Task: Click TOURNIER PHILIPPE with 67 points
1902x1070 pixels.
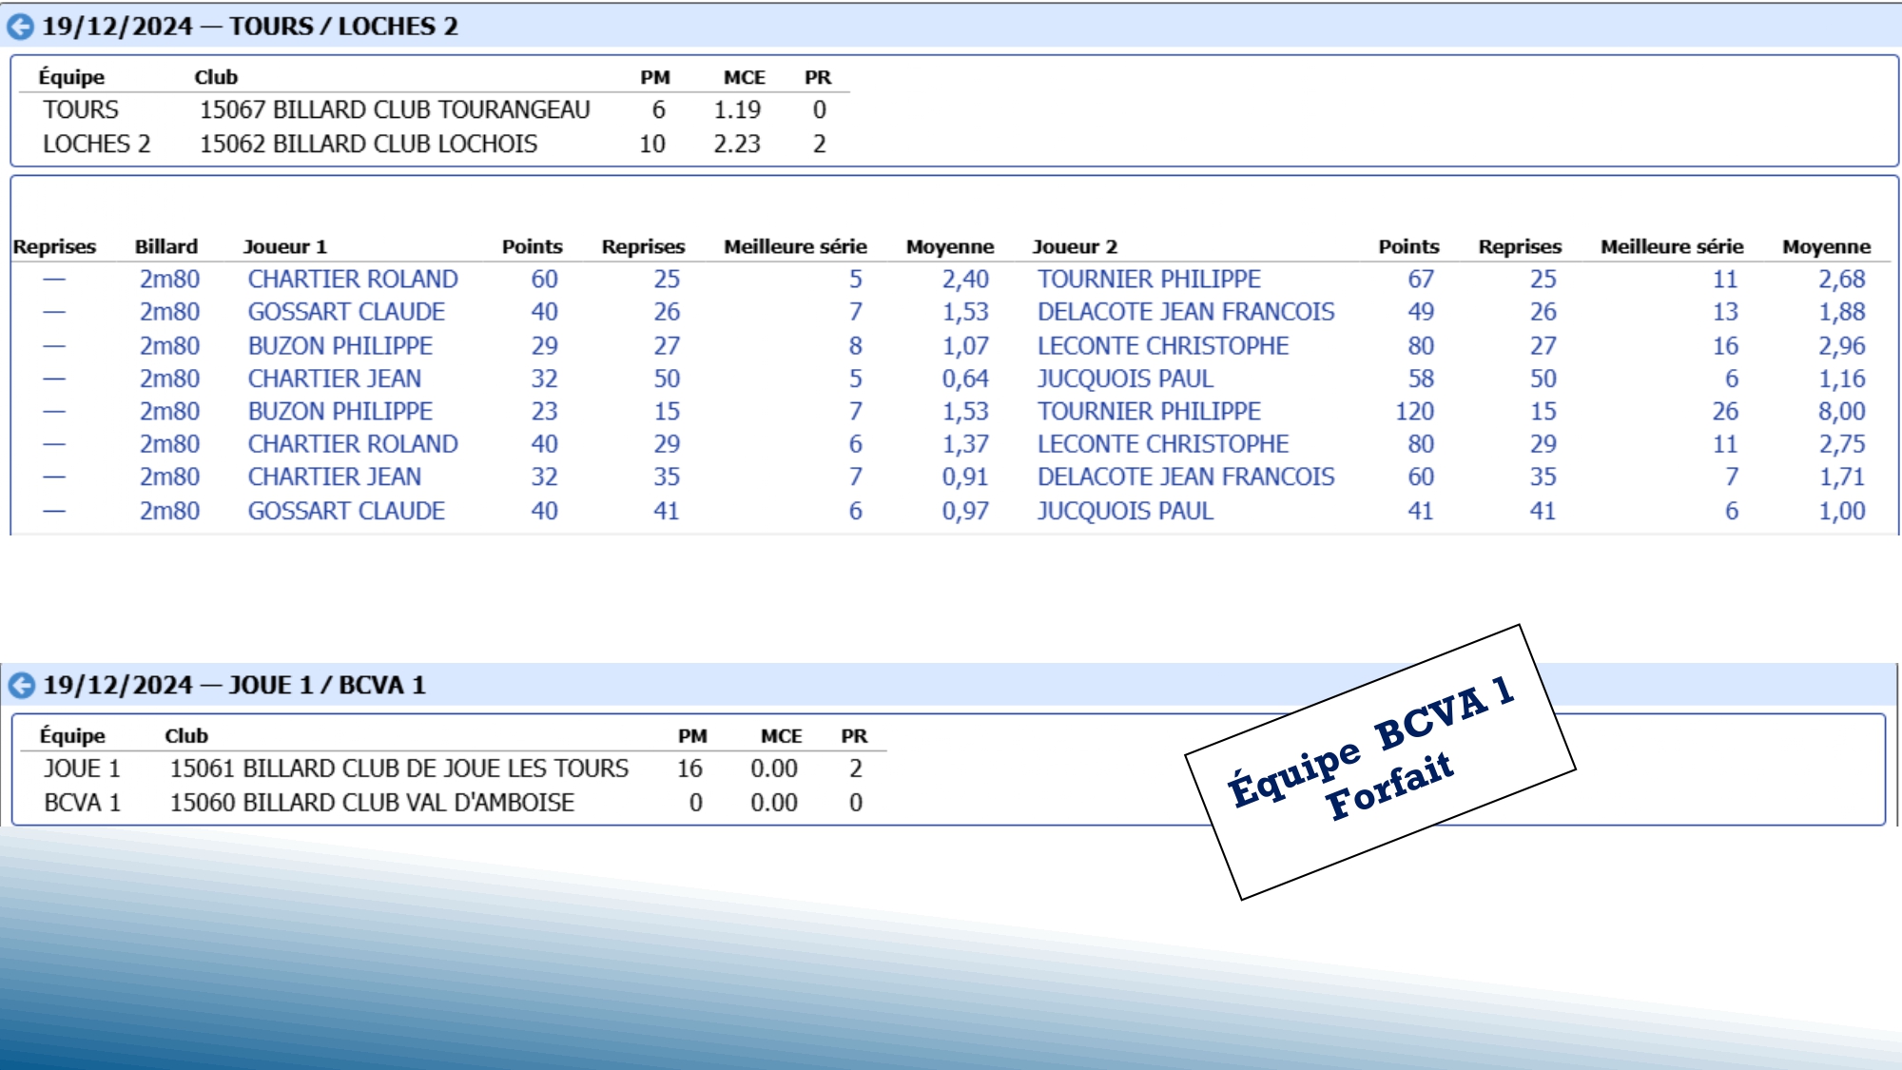Action: point(1149,280)
